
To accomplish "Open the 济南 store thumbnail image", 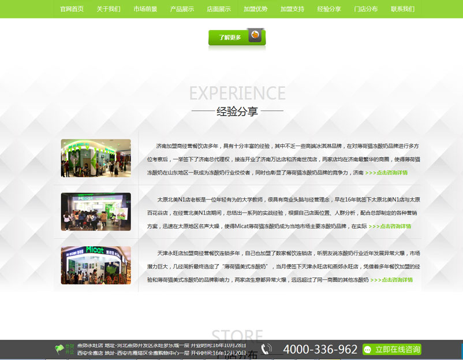I will click(96, 158).
